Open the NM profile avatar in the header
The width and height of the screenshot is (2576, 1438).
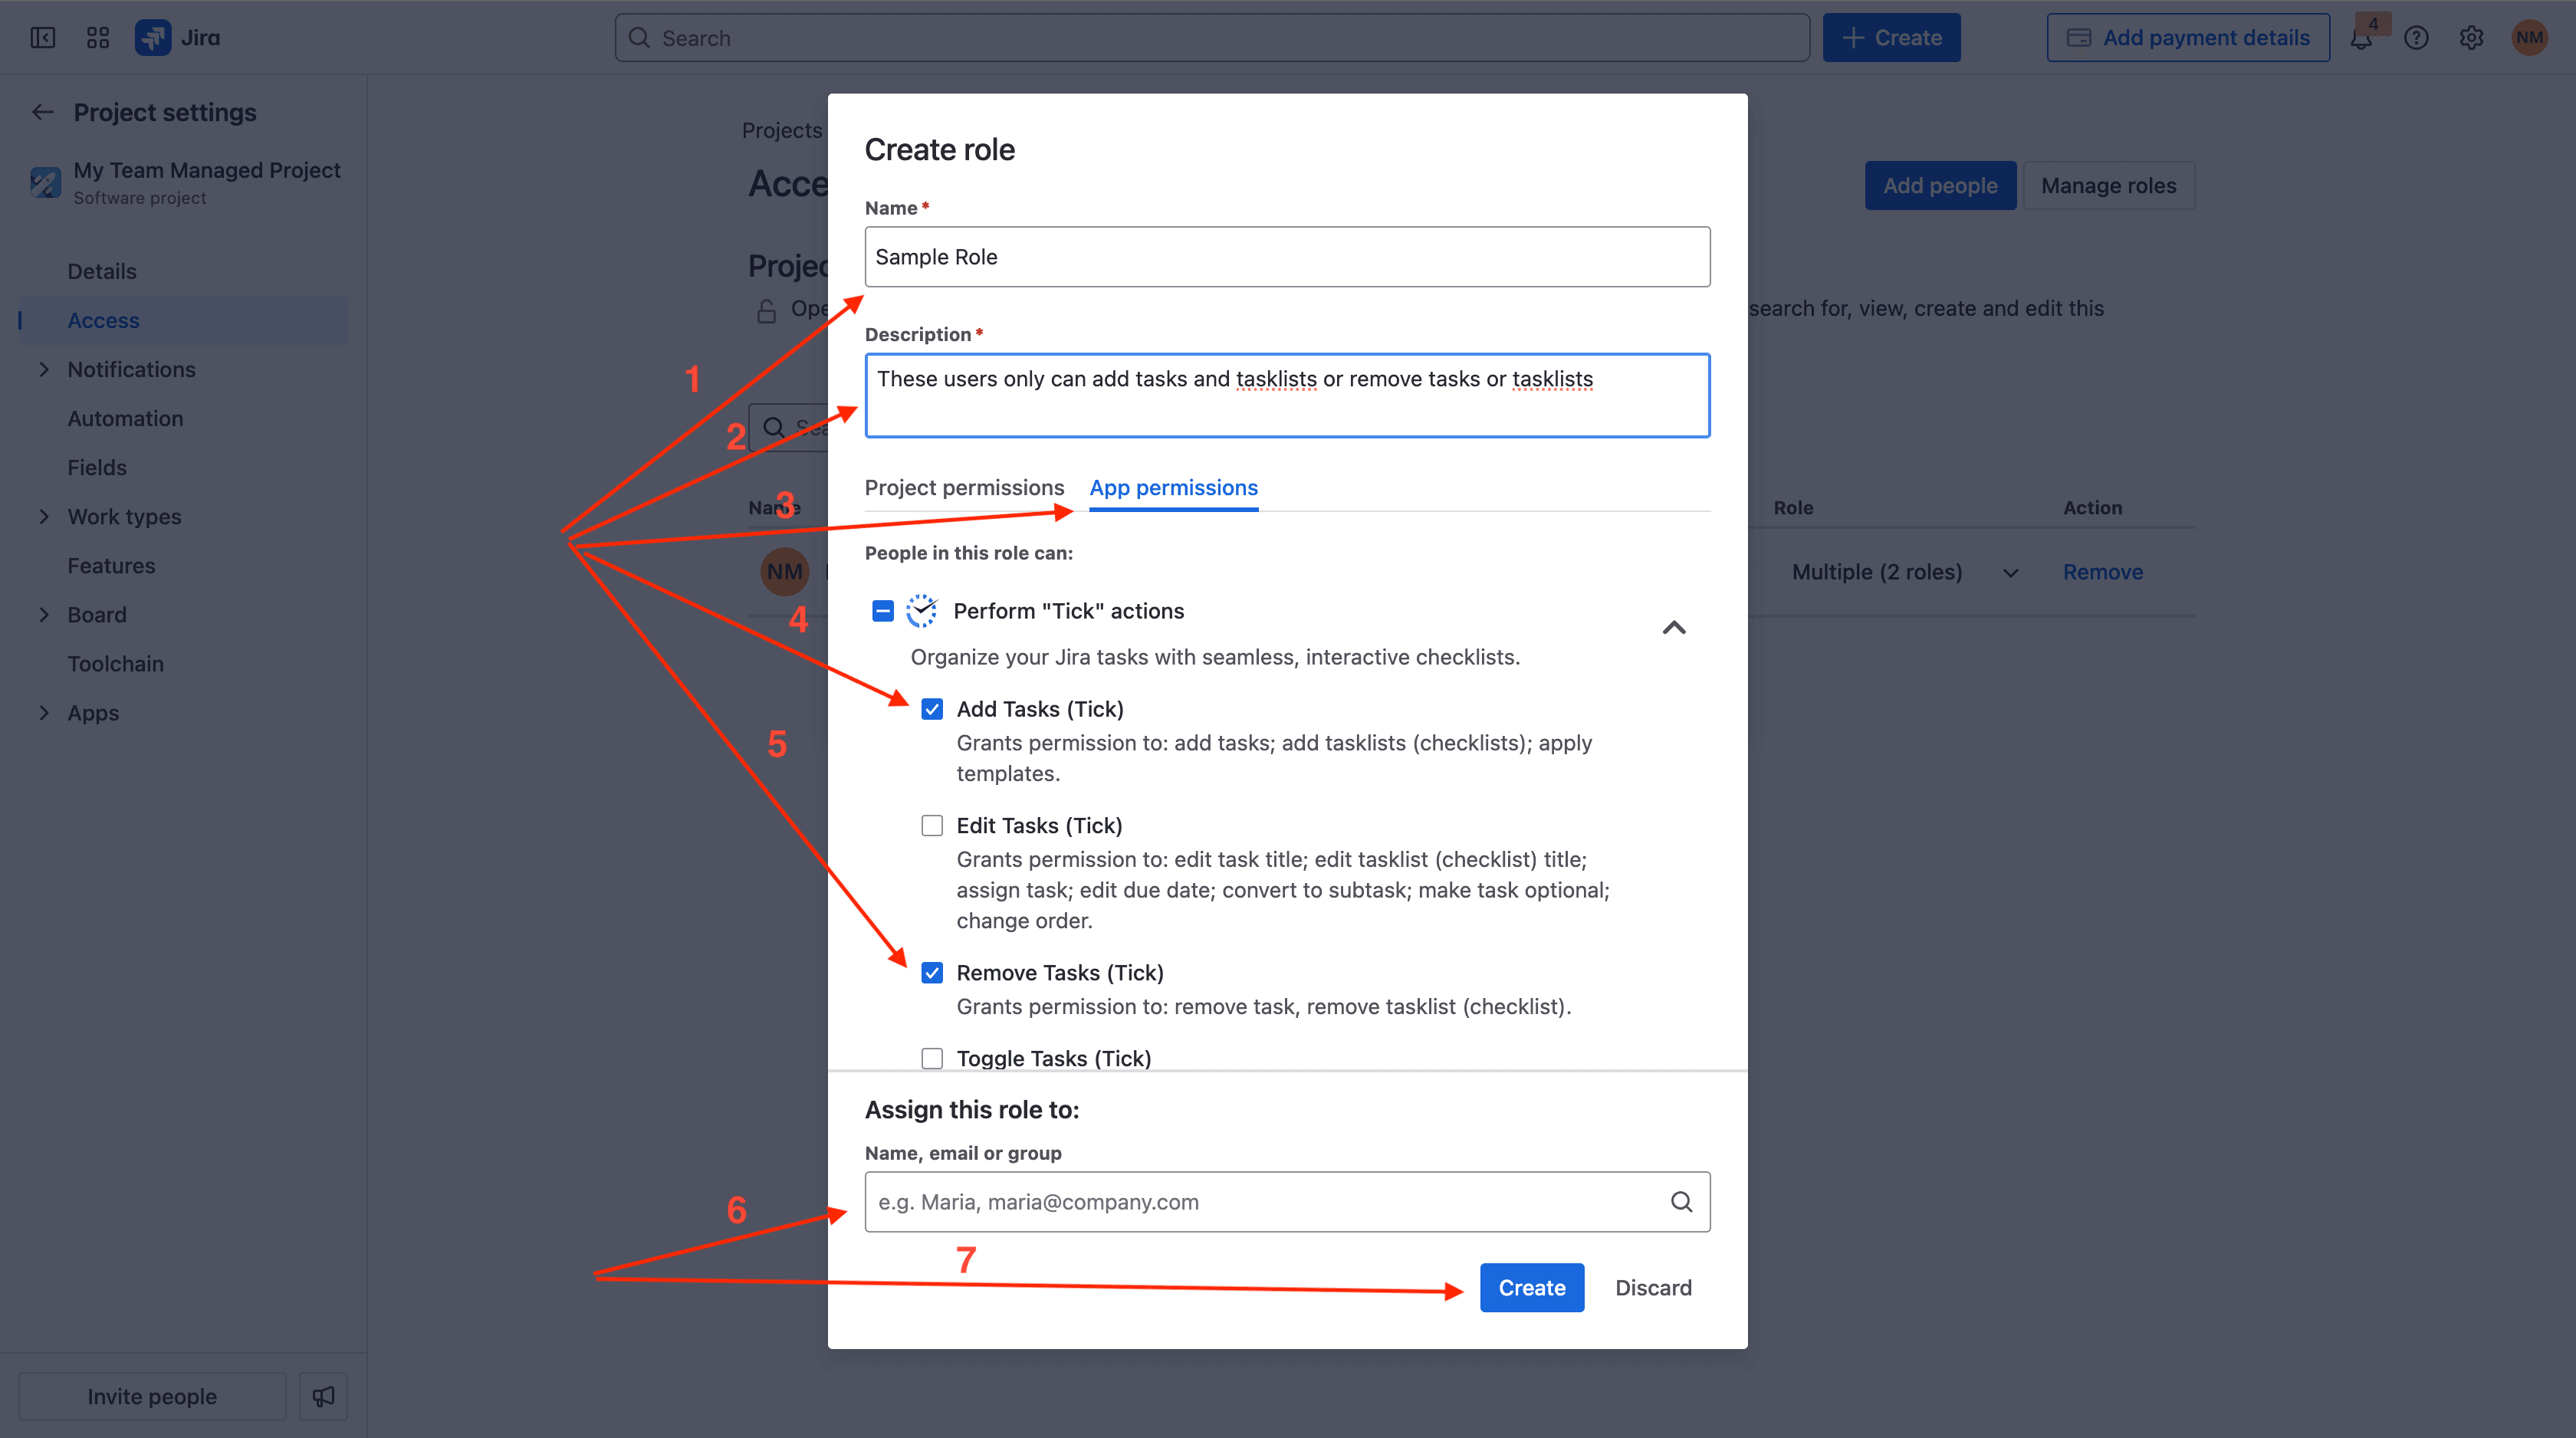coord(2529,38)
